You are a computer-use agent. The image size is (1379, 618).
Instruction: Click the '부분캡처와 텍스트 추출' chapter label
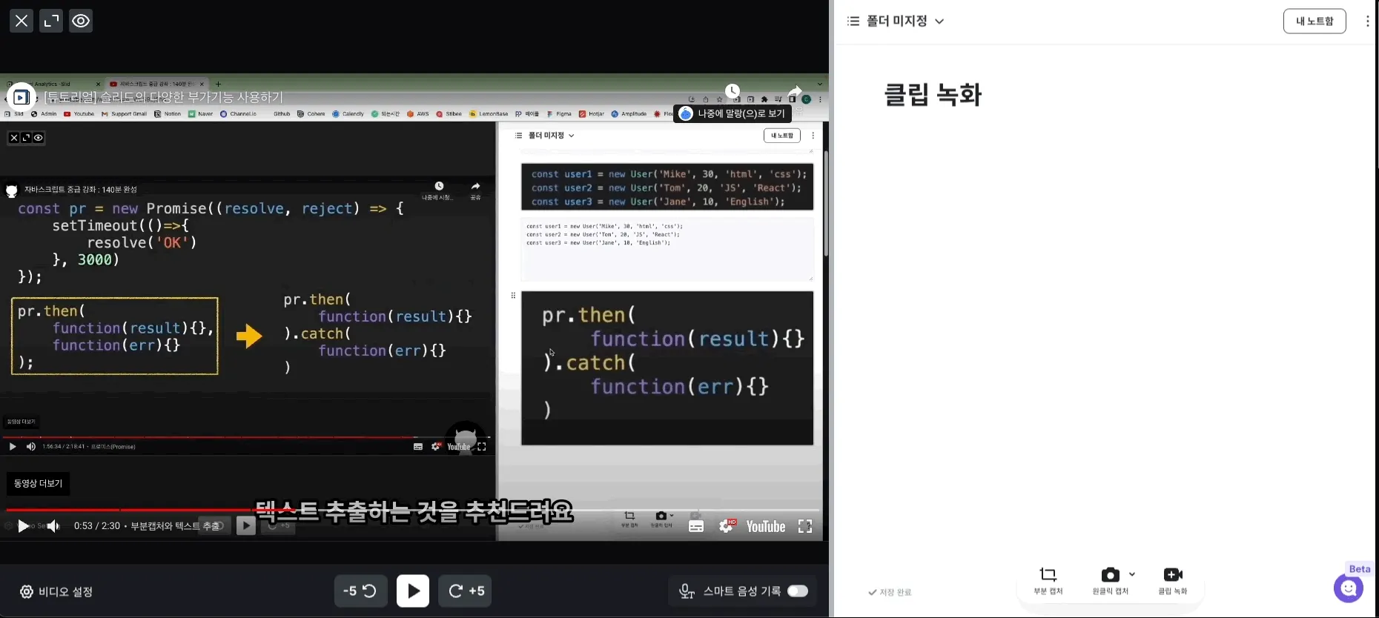pos(176,526)
